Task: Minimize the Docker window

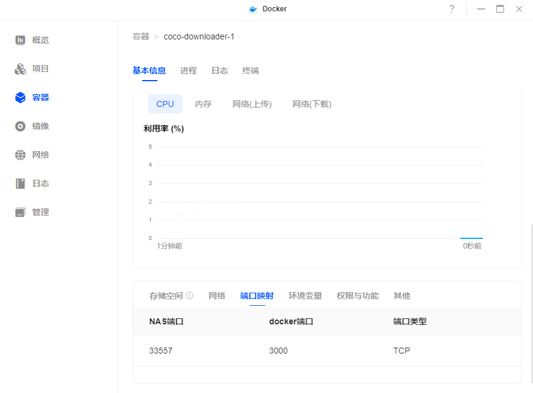Action: (481, 9)
